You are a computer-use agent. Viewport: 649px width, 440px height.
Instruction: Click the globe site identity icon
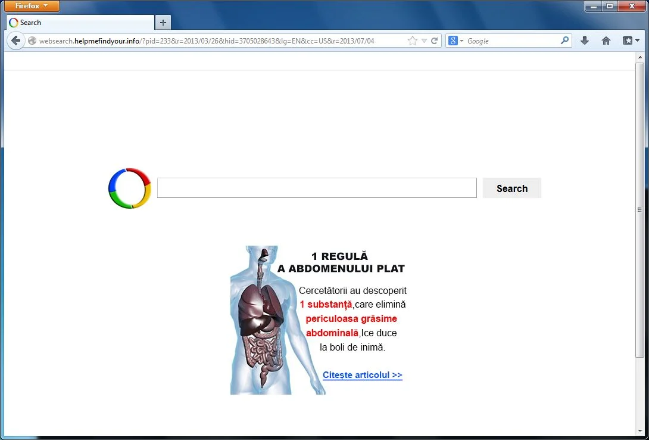(x=32, y=41)
